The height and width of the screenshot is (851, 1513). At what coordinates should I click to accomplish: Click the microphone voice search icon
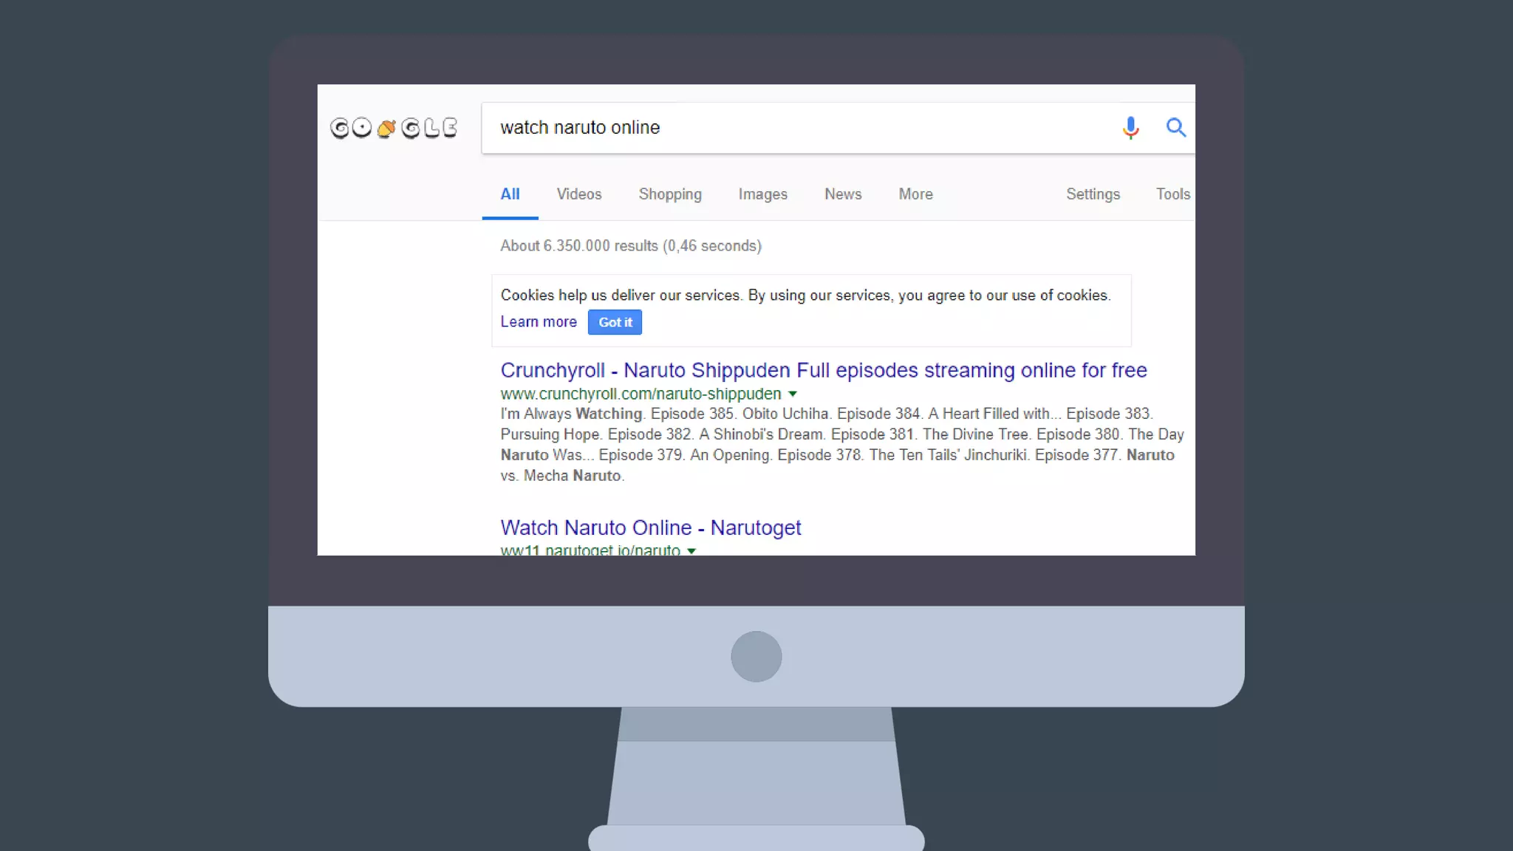[1130, 128]
